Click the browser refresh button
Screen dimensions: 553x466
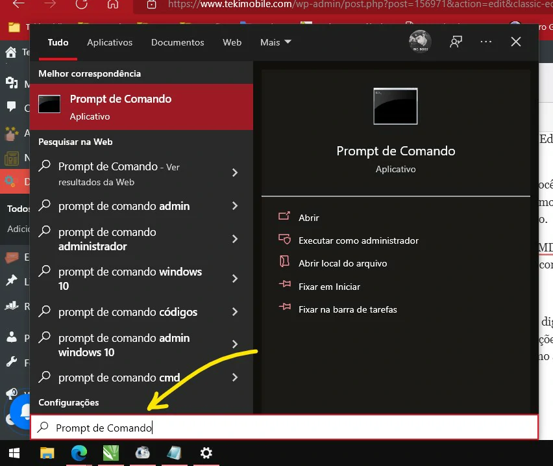82,3
